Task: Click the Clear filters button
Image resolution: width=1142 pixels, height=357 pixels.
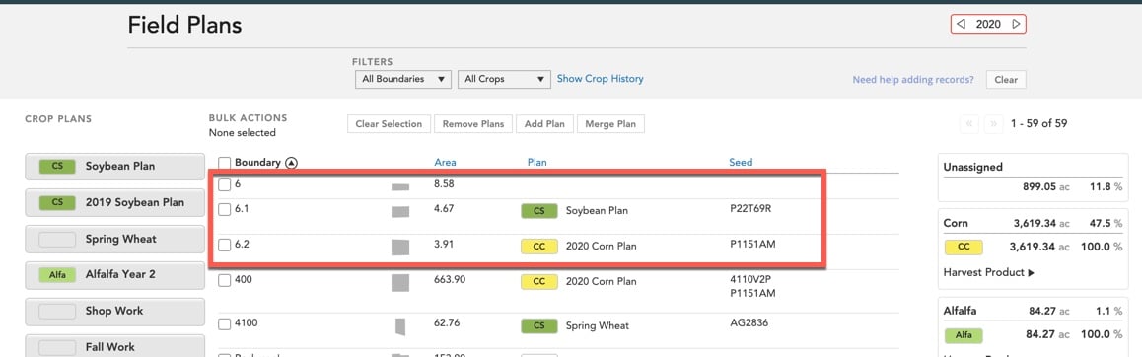Action: pos(1006,80)
